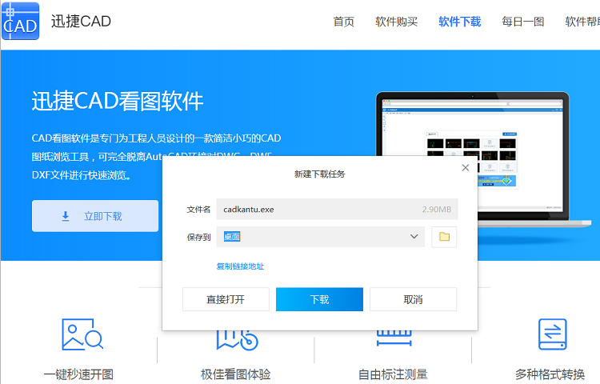Screen dimensions: 600x384
Task: Click the 2.90MB file size text
Action: (x=437, y=210)
